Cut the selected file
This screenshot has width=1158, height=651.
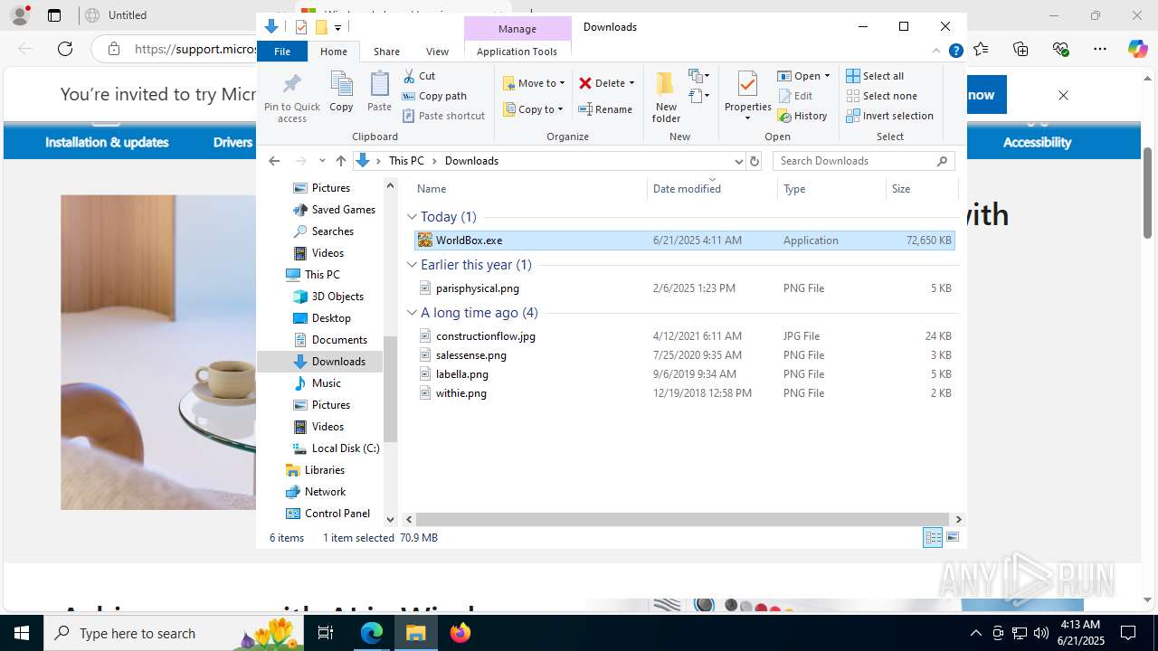click(x=420, y=76)
